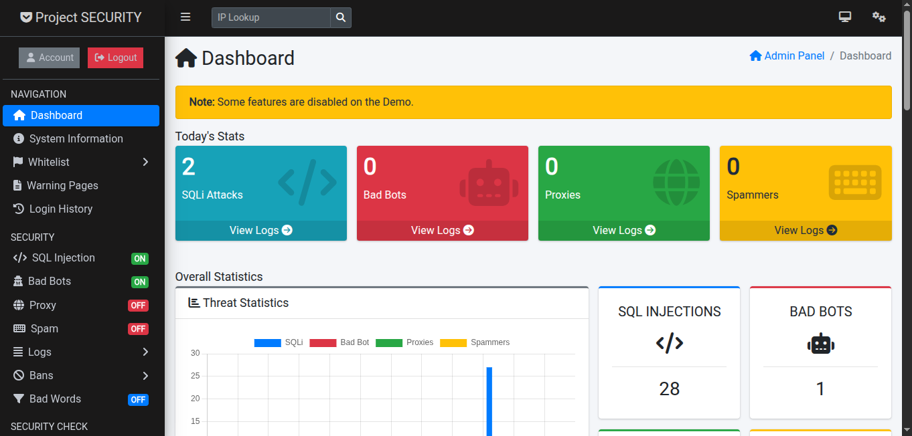View Logs for SQLi Attacks

(260, 230)
